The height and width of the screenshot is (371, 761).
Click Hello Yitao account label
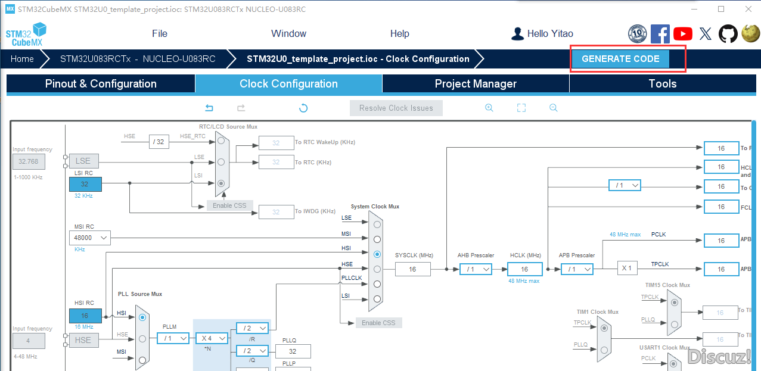[550, 34]
